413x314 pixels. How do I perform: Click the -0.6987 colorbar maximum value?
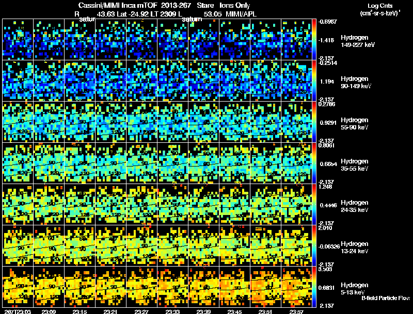(328, 22)
